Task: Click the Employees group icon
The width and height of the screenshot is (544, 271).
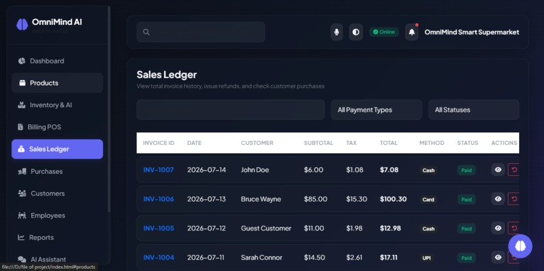Action: point(22,216)
